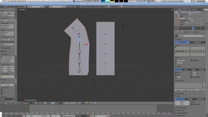The width and height of the screenshot is (208, 117).
Task: Collapse the Skeleton panel
Action: (175, 39)
